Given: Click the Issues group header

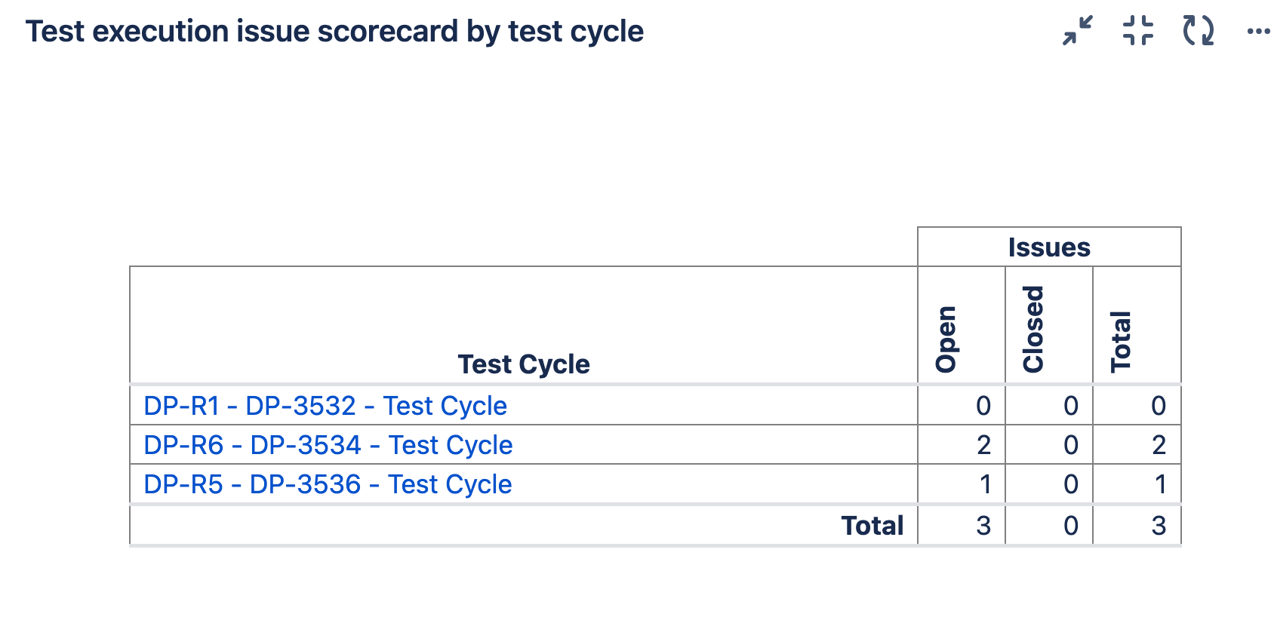Looking at the screenshot, I should 1048,247.
